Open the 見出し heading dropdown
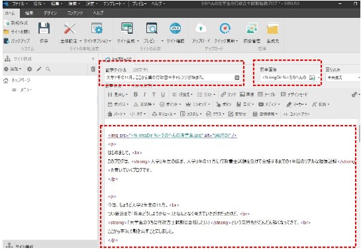The image size is (361, 252). (117, 95)
